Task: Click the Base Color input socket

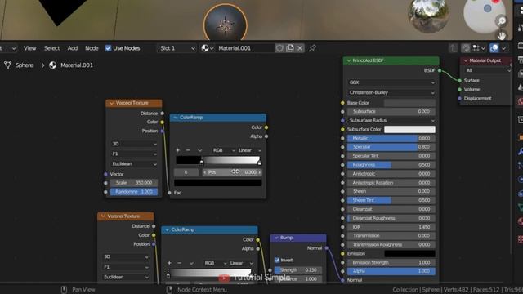Action: pos(342,103)
